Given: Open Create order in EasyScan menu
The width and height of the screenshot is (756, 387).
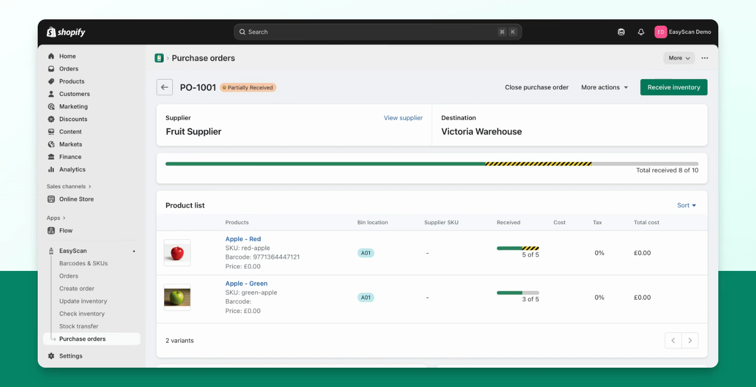Looking at the screenshot, I should point(76,289).
